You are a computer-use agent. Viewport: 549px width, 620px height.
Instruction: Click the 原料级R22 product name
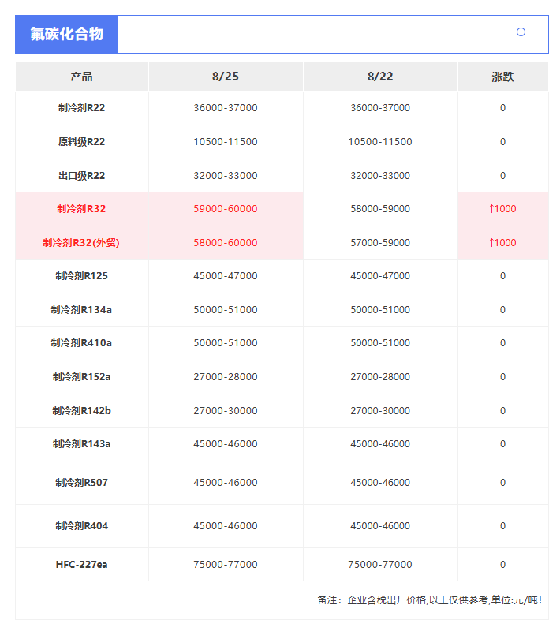pos(81,141)
